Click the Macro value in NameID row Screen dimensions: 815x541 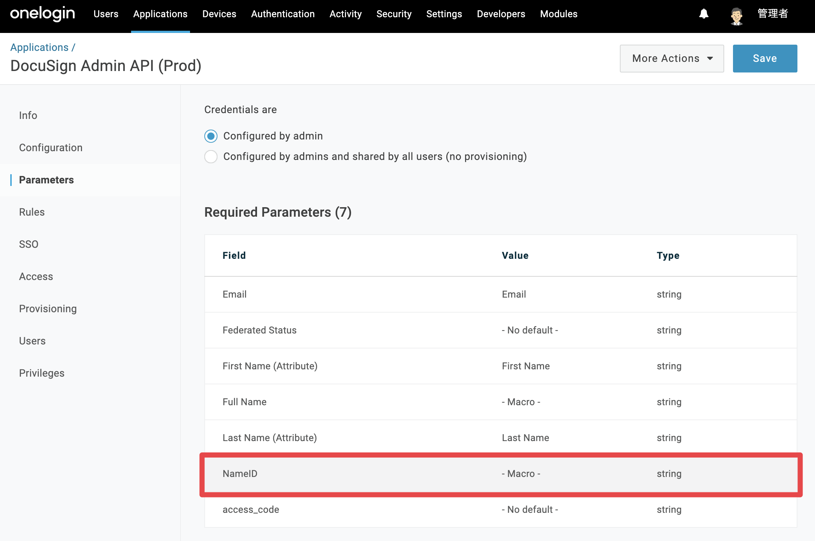coord(521,474)
